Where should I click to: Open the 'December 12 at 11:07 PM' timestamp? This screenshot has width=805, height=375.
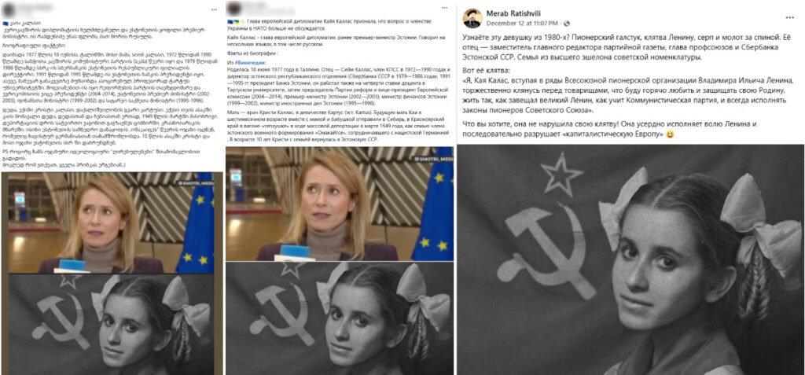523,24
